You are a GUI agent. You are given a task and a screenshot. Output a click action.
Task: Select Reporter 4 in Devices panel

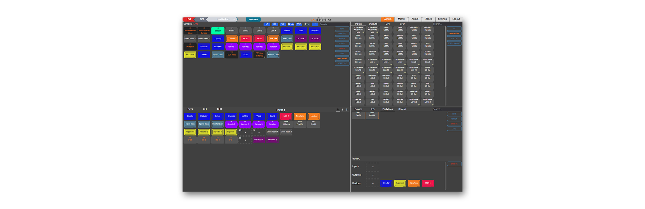tap(190, 55)
